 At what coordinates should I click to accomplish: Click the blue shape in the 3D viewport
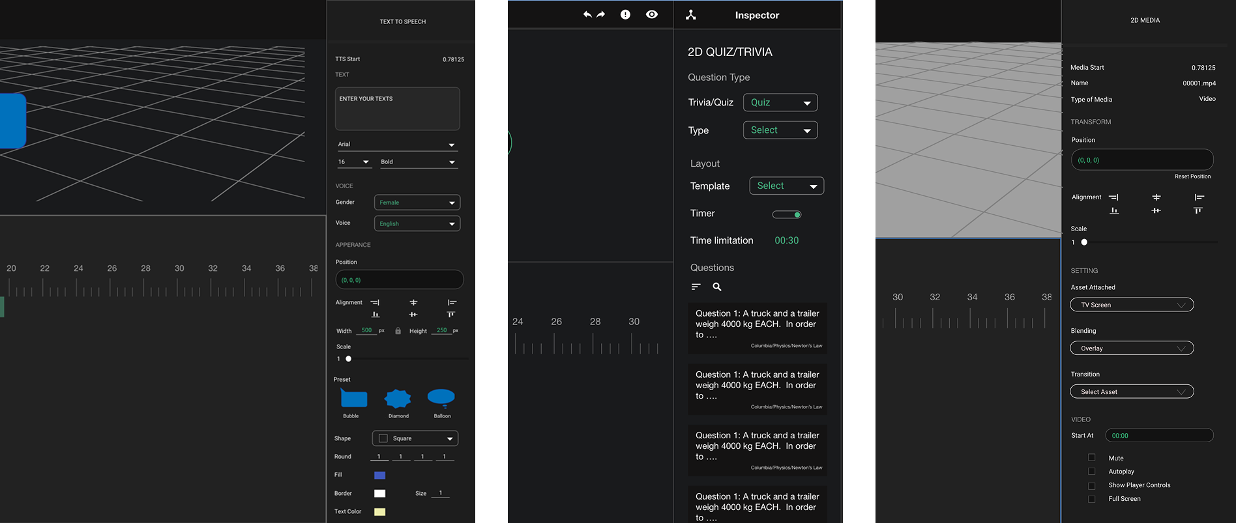pyautogui.click(x=12, y=120)
